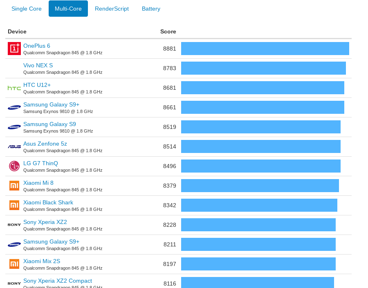Switch to the Single Core tab
368x288 pixels.
[x=27, y=9]
